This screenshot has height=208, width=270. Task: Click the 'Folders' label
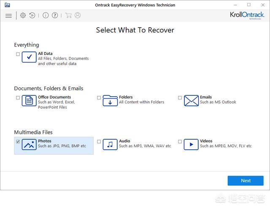[126, 97]
